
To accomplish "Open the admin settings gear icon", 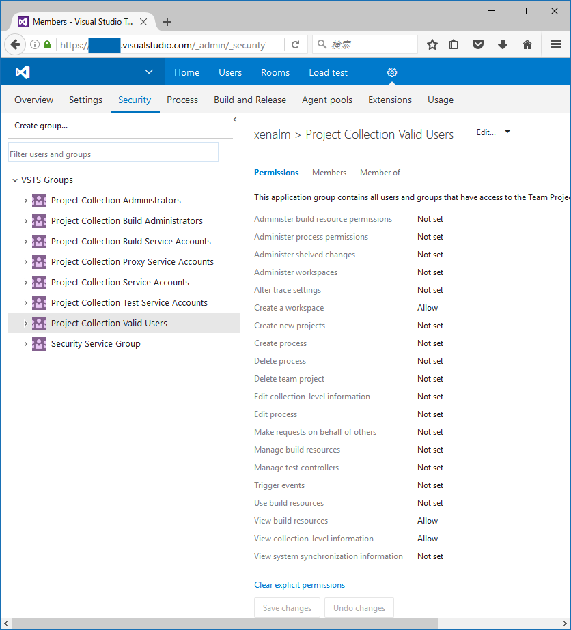I will (x=391, y=72).
